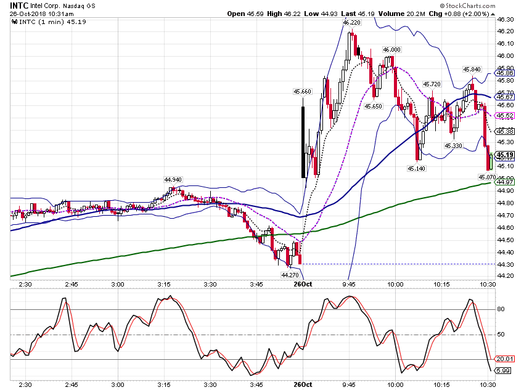
Task: Click the 45.140 trough price label
Action: tap(416, 169)
